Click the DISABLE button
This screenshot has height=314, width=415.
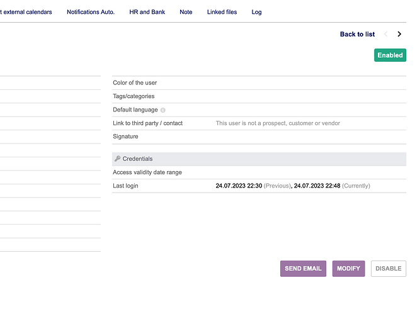(x=389, y=269)
